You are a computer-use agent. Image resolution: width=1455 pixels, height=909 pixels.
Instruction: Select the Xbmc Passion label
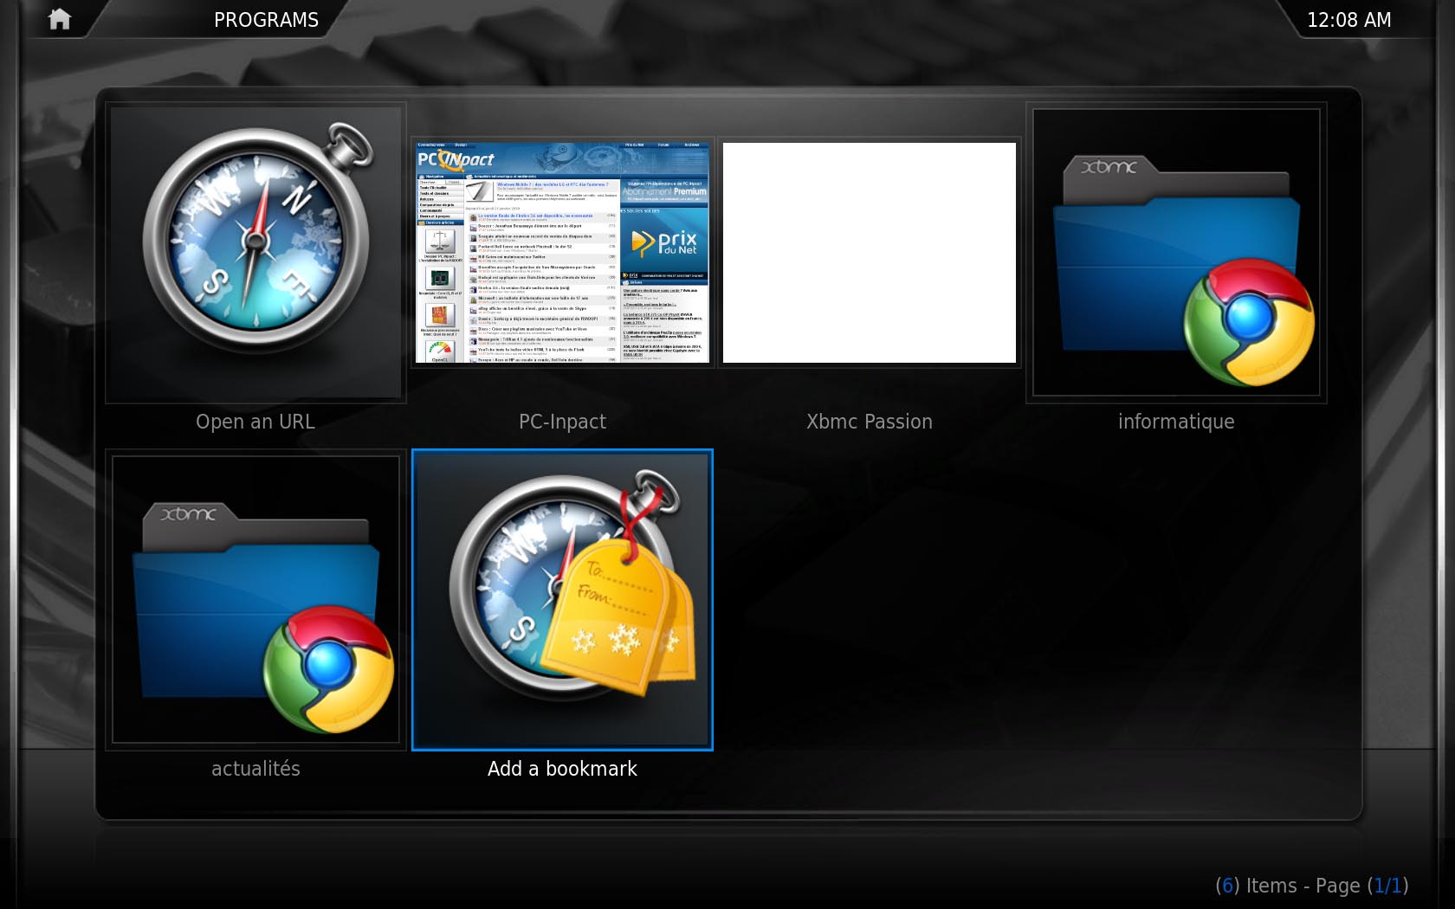pos(869,422)
